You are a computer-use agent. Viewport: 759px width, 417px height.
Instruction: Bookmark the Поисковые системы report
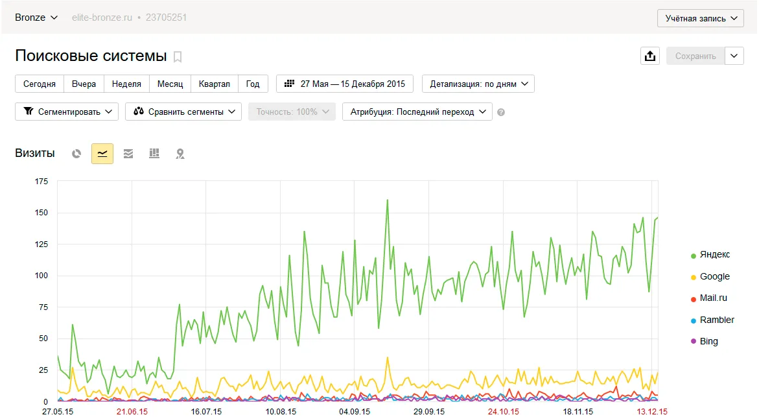pos(178,57)
